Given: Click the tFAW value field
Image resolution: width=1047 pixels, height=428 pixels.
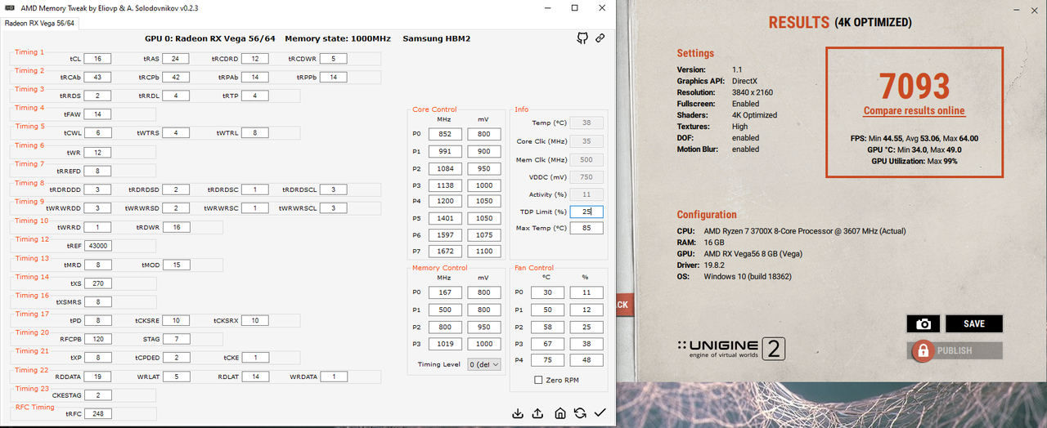Looking at the screenshot, I should pos(97,114).
